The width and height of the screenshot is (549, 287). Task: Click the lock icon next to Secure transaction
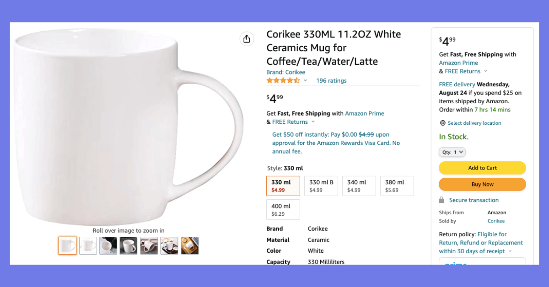click(x=442, y=200)
